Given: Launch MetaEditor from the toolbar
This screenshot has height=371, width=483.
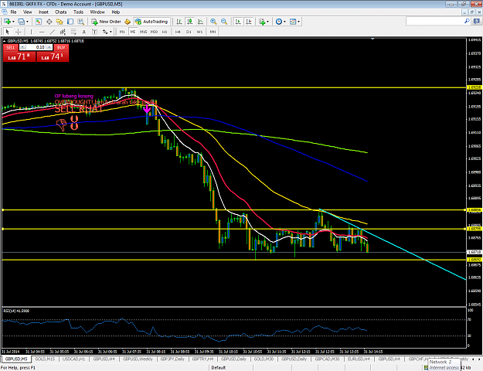Looking at the screenshot, I should (x=128, y=22).
